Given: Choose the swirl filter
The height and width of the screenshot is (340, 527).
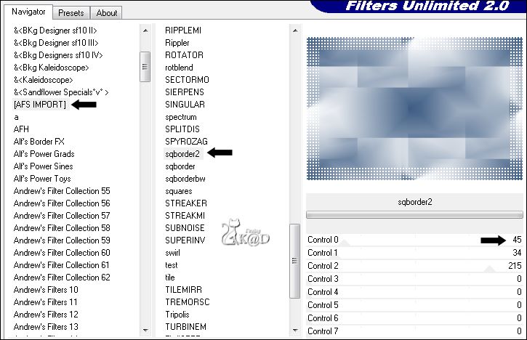Looking at the screenshot, I should click(172, 253).
